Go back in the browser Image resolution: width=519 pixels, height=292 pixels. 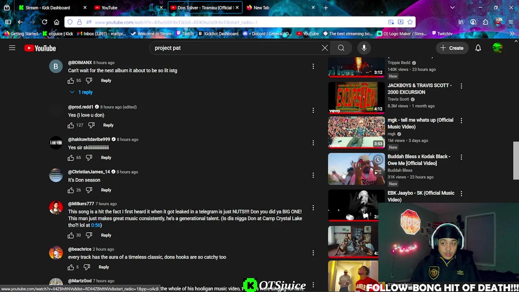coord(20,22)
